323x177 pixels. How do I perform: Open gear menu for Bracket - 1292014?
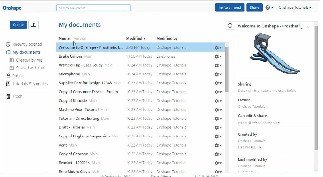[x=218, y=163]
